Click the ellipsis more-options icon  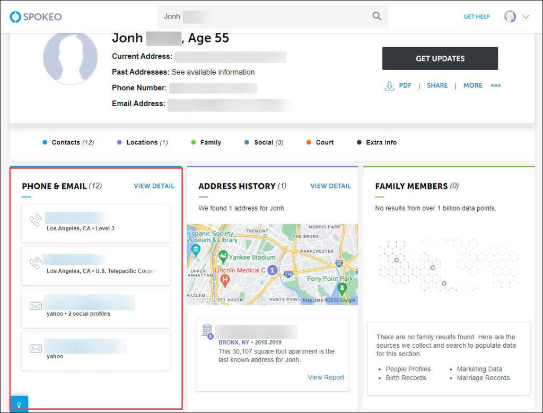(495, 85)
